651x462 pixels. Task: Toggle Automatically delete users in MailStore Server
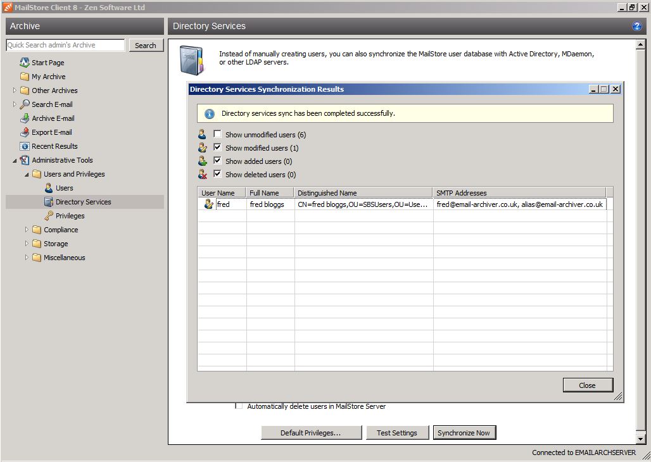pos(239,406)
